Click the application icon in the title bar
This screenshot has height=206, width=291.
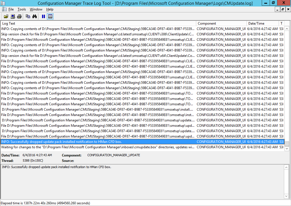pos(3,3)
